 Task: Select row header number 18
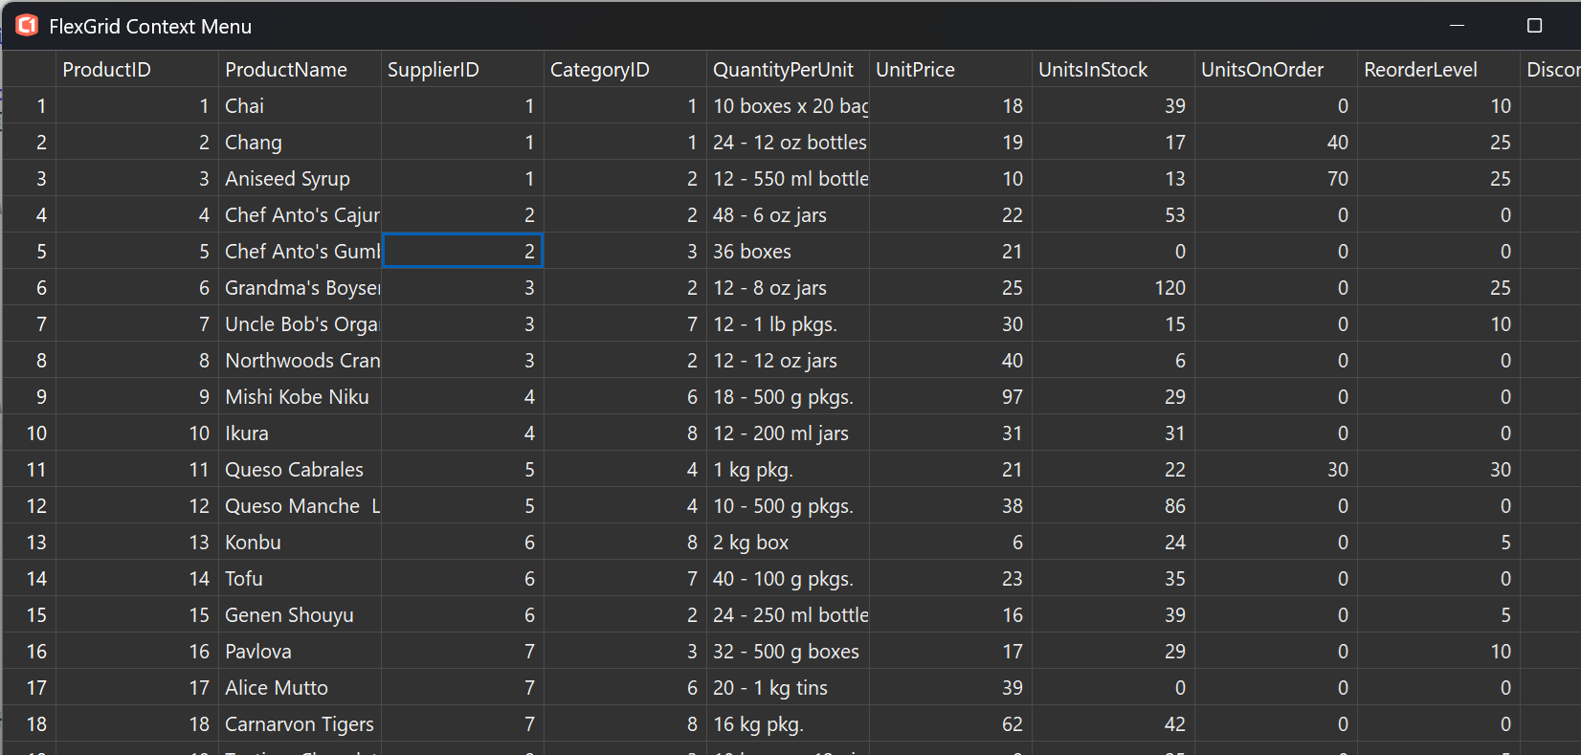pyautogui.click(x=30, y=724)
